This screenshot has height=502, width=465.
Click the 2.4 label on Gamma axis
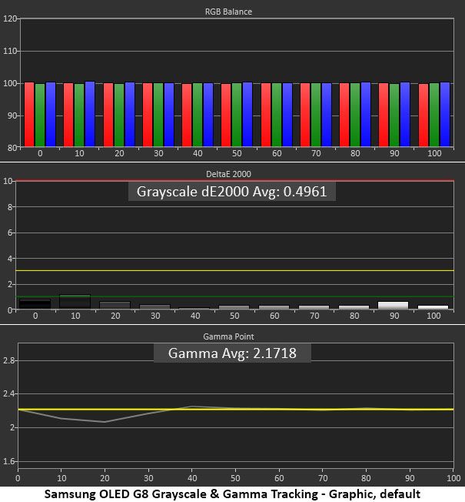coord(8,393)
